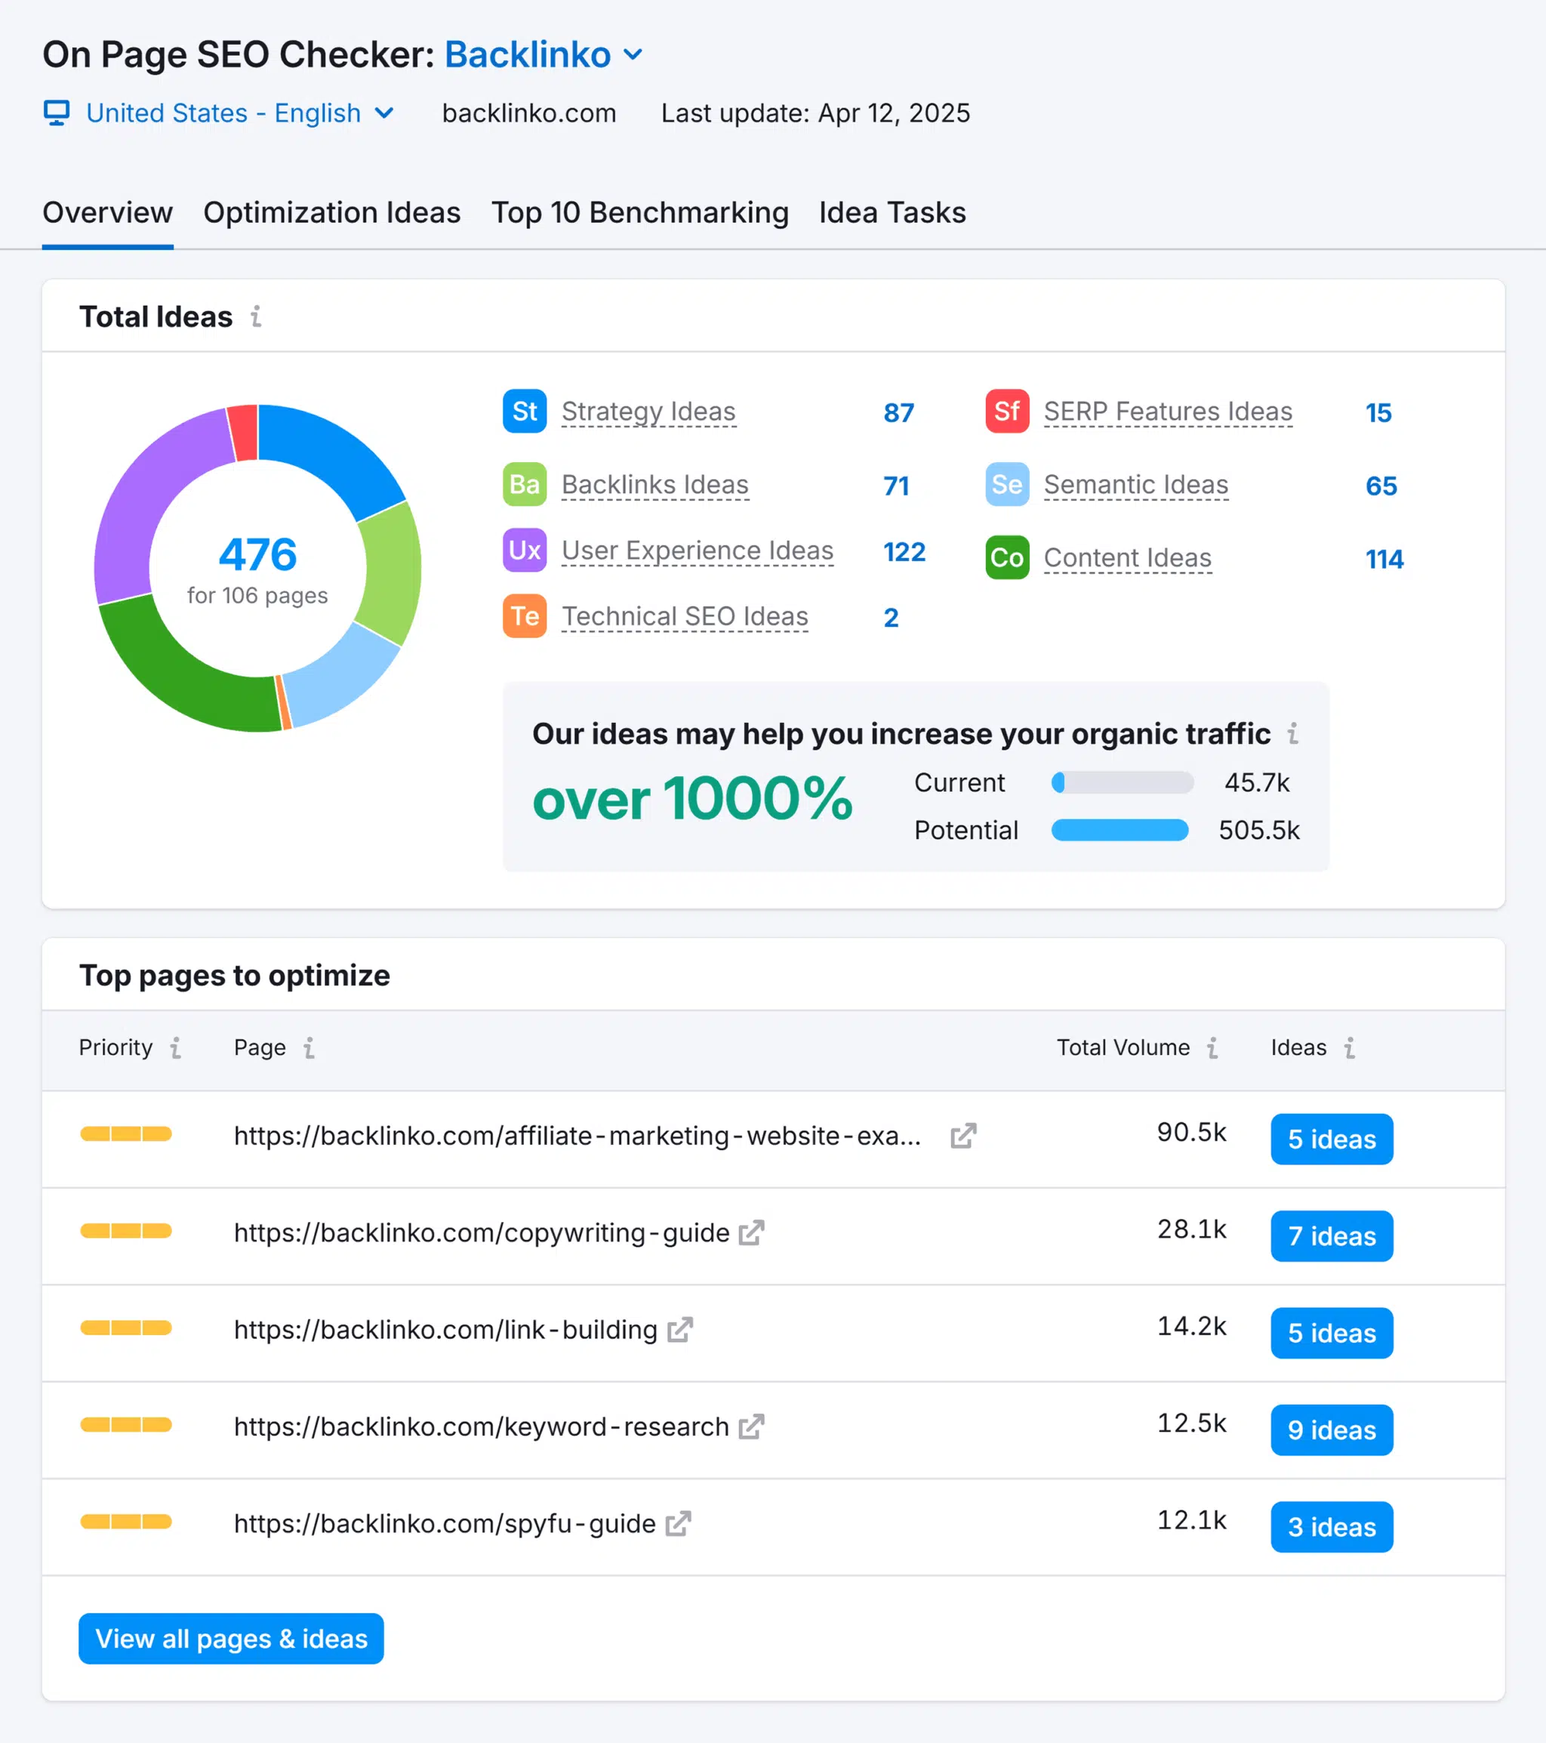The width and height of the screenshot is (1546, 1743).
Task: Switch to the Optimization Ideas tab
Action: [331, 212]
